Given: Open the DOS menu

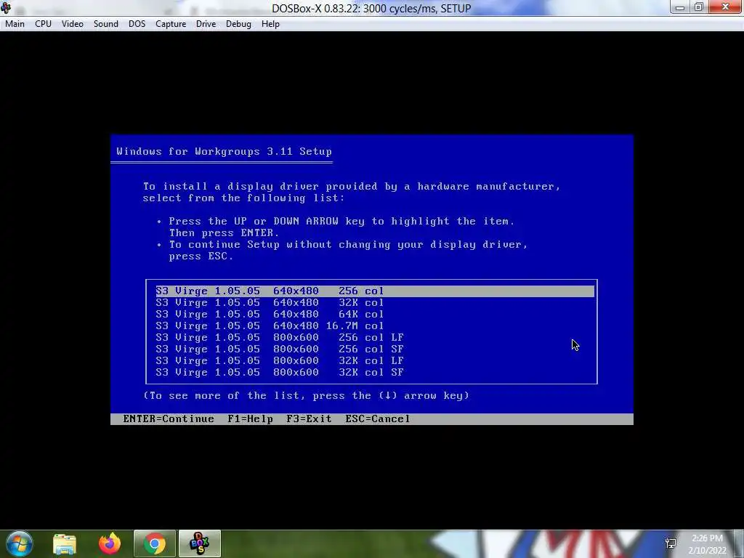Looking at the screenshot, I should (x=137, y=24).
